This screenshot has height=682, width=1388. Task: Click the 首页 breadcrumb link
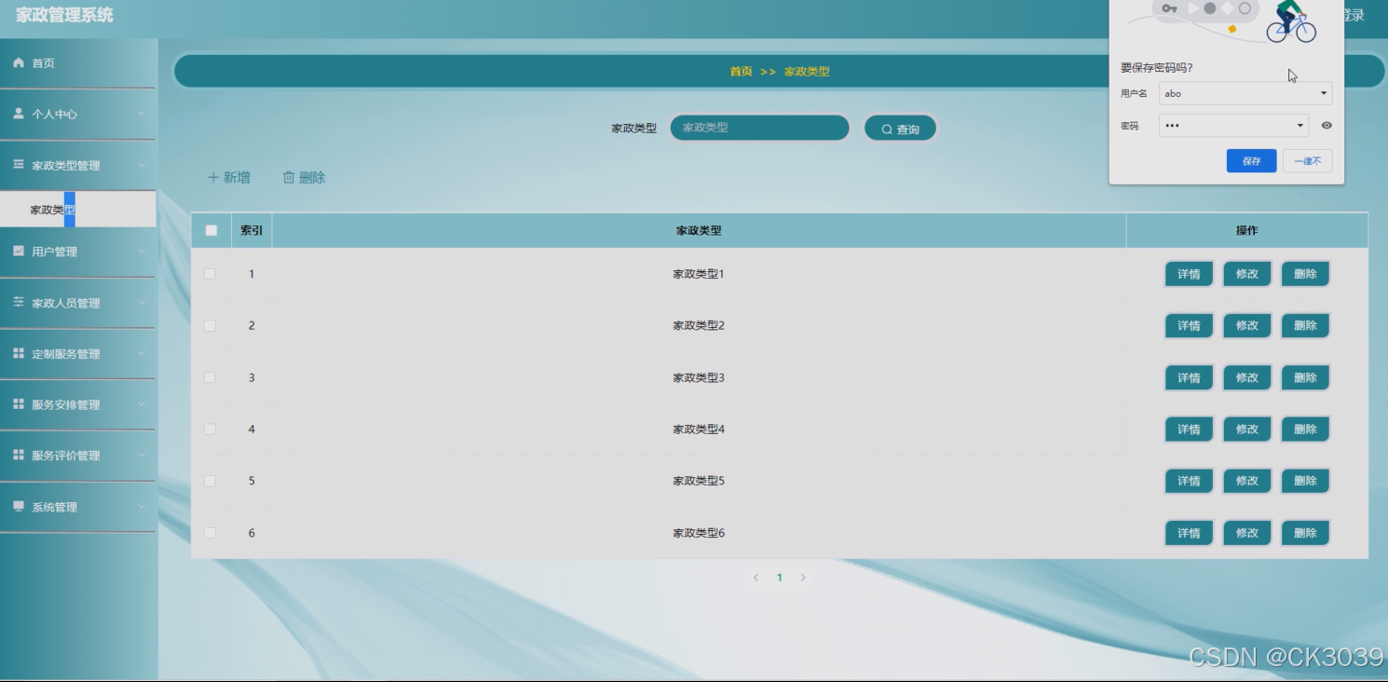point(741,72)
